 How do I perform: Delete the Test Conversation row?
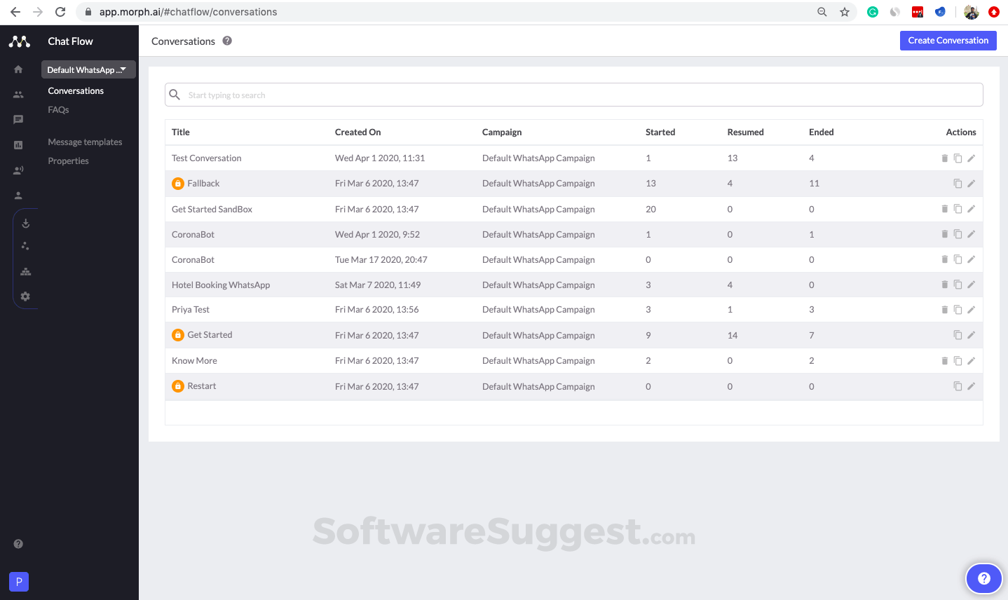(x=944, y=158)
